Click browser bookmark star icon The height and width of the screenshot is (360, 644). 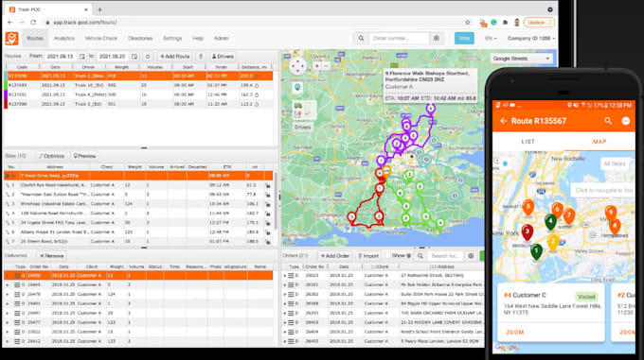tap(468, 22)
